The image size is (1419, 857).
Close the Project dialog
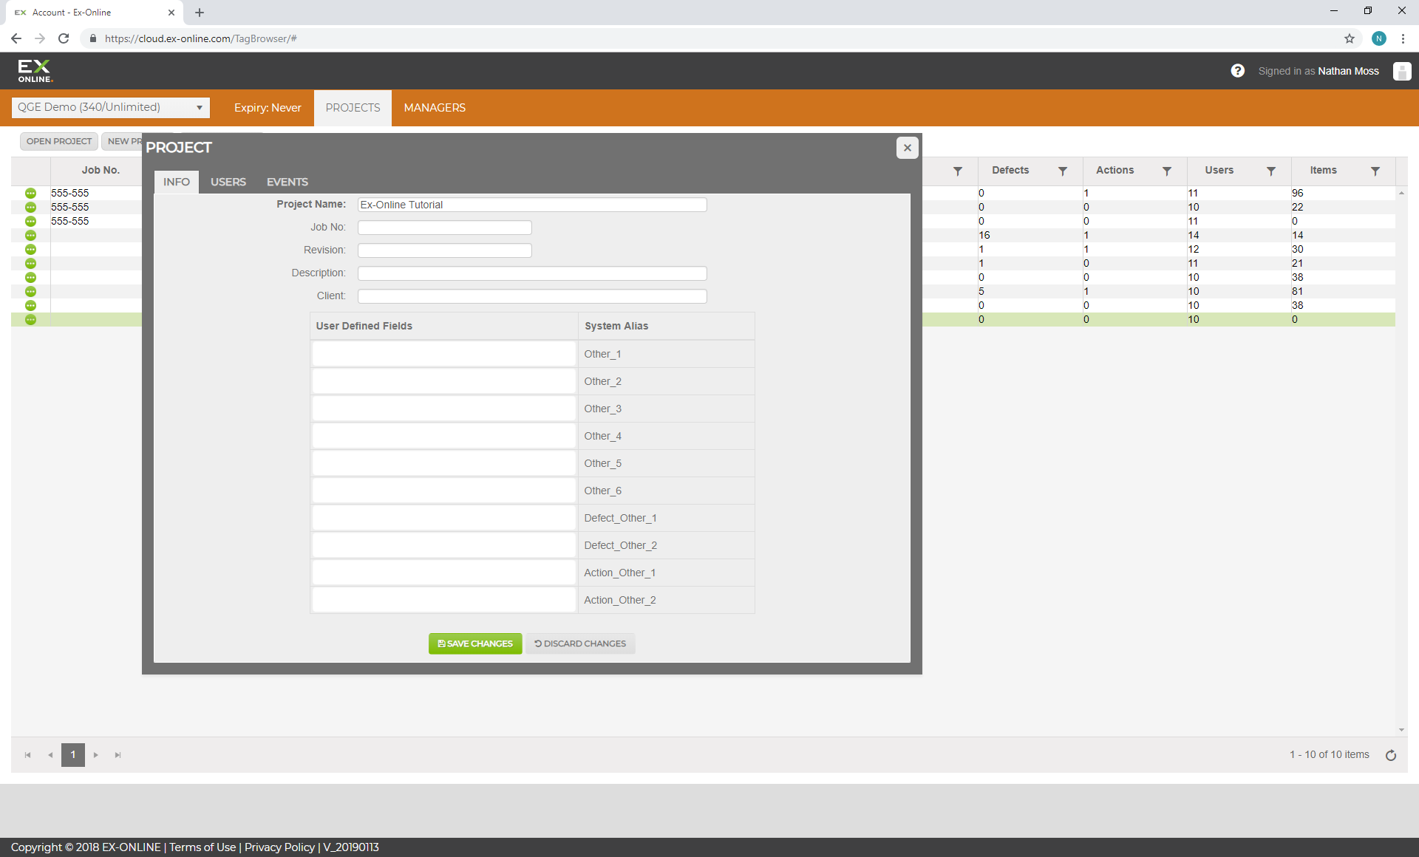coord(907,148)
